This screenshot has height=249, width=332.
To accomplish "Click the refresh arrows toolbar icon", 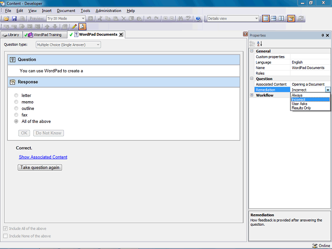I will pyautogui.click(x=300, y=19).
